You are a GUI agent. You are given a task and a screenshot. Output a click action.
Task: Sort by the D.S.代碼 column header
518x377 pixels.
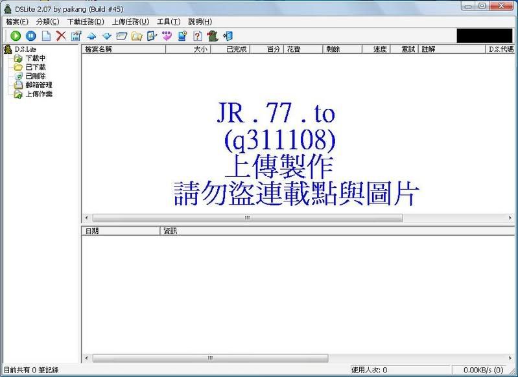click(x=500, y=49)
